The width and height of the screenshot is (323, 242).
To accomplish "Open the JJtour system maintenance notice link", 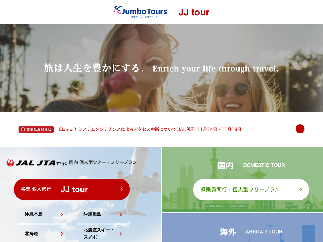I will point(150,129).
